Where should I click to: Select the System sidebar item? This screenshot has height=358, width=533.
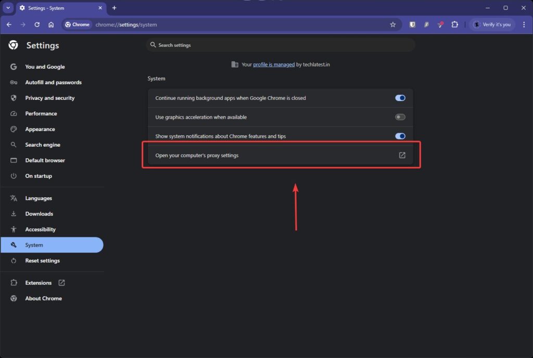pyautogui.click(x=52, y=245)
